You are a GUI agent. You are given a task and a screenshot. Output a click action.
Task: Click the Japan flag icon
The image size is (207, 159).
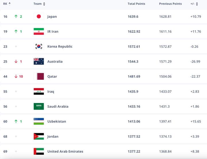[x=39, y=17]
